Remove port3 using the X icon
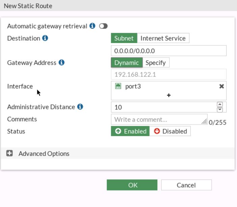Image resolution: width=237 pixels, height=207 pixels. (x=221, y=86)
